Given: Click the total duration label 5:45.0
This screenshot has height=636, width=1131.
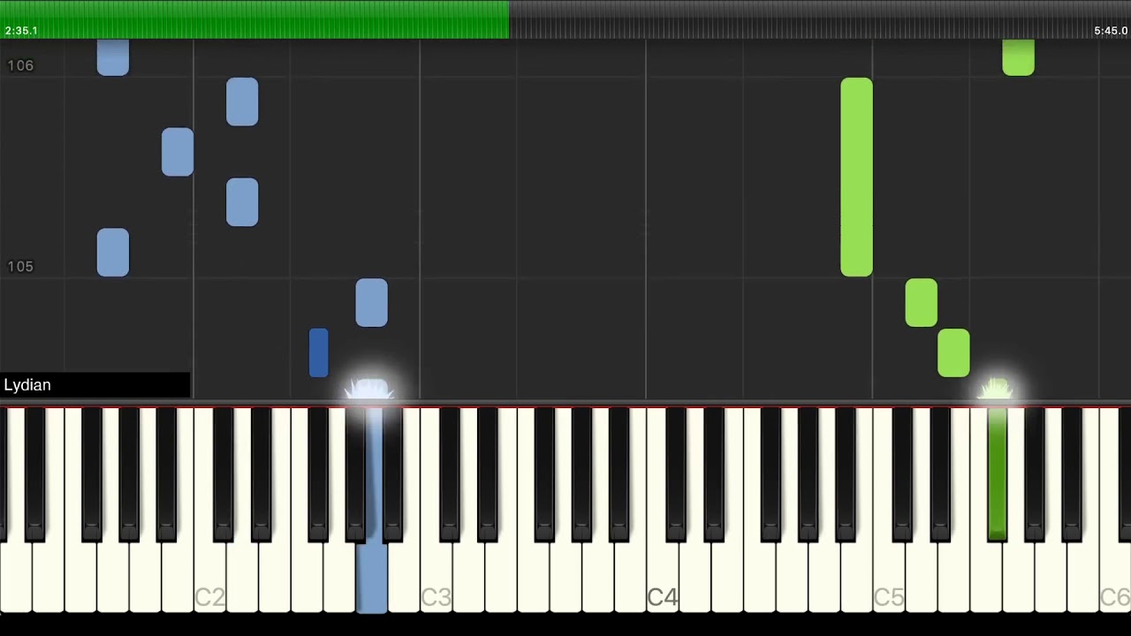Looking at the screenshot, I should 1111,31.
